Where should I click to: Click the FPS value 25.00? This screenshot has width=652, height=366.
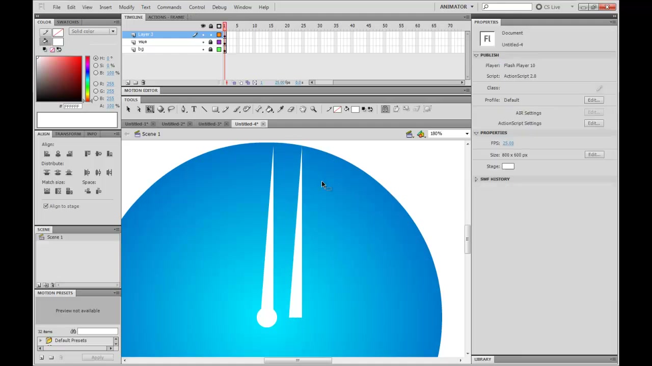click(508, 143)
